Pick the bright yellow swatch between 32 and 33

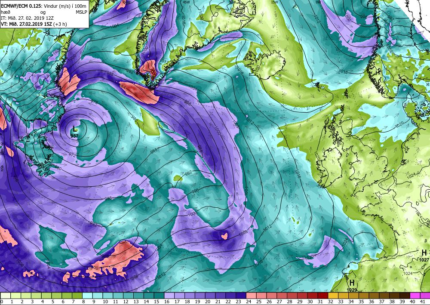pos(333,296)
